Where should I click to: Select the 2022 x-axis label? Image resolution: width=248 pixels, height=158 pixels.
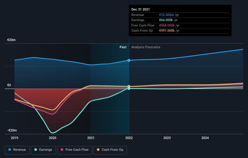pos(129,138)
